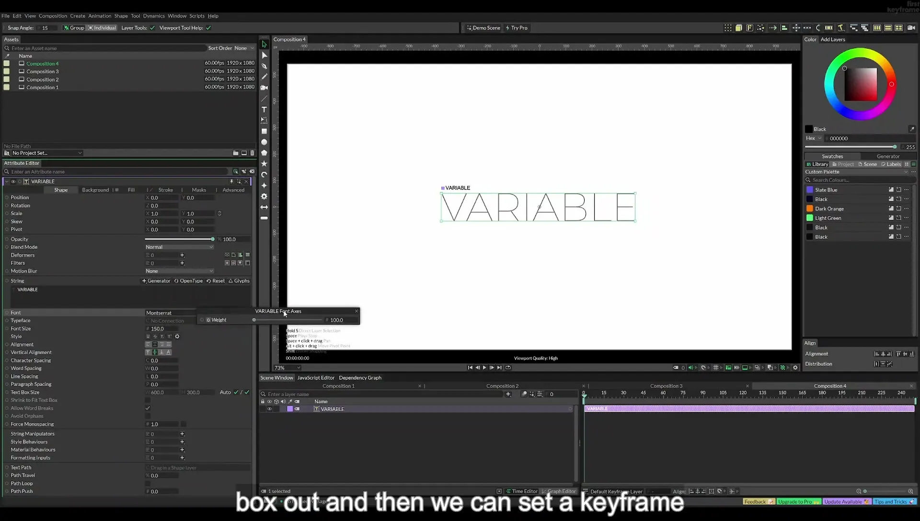This screenshot has width=920, height=521.
Task: Delete selected asset with trash icon
Action: coord(253,153)
